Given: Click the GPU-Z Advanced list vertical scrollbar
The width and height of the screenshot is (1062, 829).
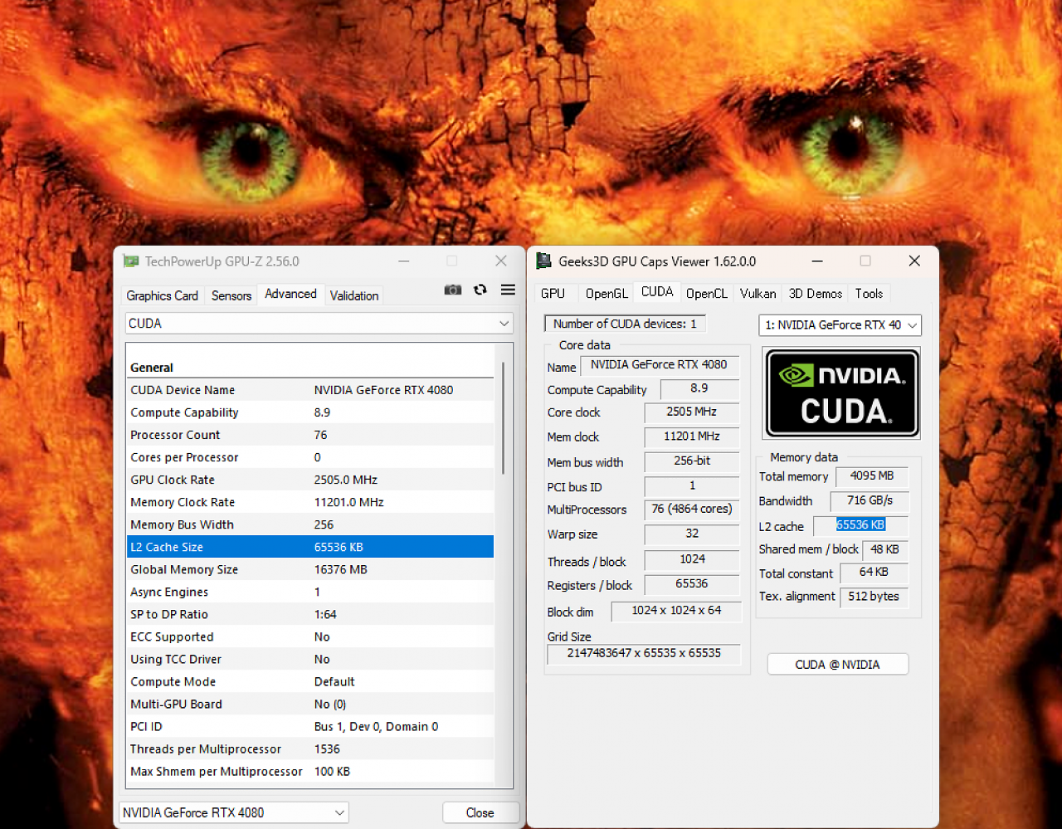Looking at the screenshot, I should pyautogui.click(x=504, y=419).
